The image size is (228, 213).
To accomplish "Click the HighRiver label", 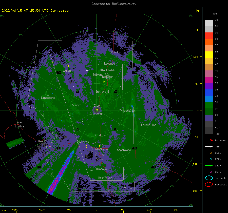I will point(105,178).
